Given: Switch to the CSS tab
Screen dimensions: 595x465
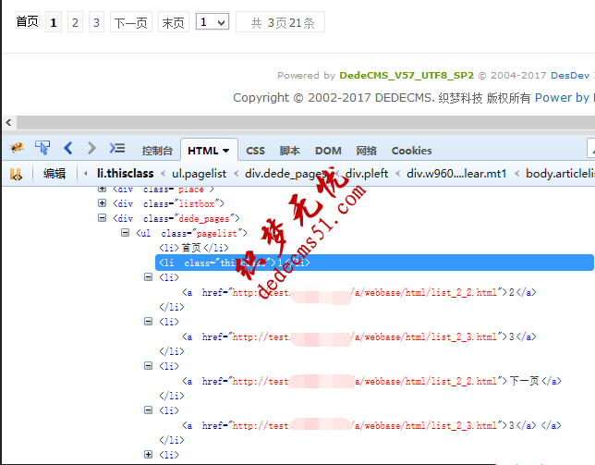Looking at the screenshot, I should click(255, 151).
